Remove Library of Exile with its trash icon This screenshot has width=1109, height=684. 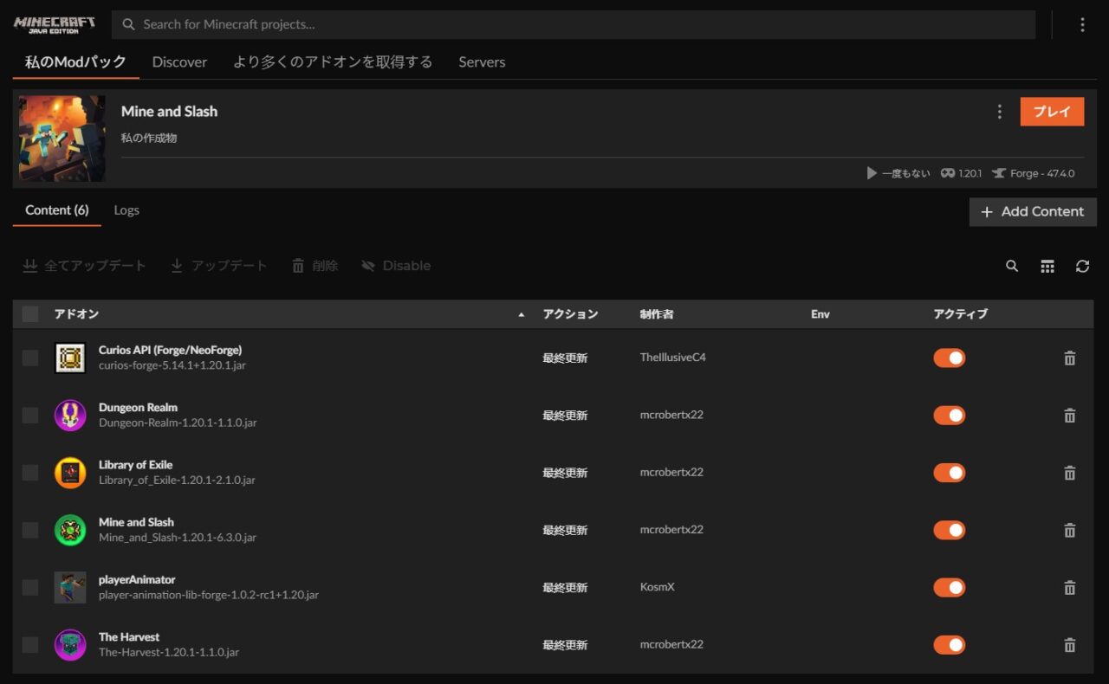1069,473
